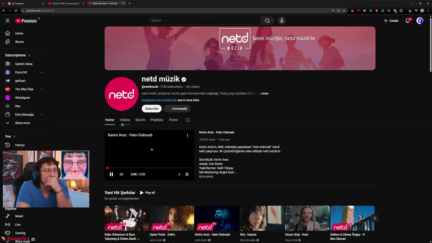The width and height of the screenshot is (432, 243).
Task: Play all Yeni Hit Şarkılar
Action: [147, 193]
